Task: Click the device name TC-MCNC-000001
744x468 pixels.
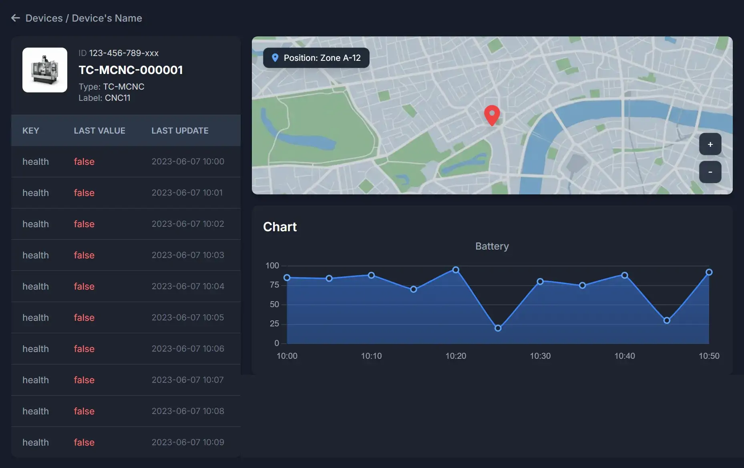Action: 131,70
